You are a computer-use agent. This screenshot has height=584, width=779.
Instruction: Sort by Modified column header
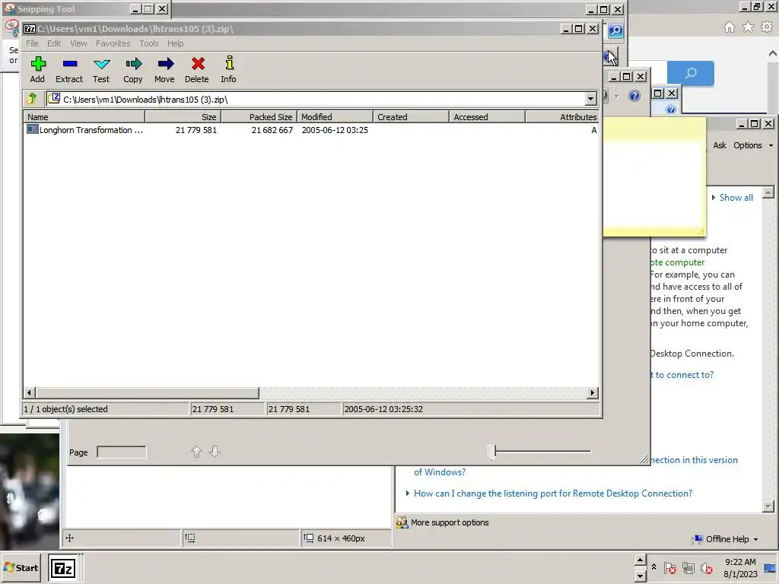click(x=335, y=116)
